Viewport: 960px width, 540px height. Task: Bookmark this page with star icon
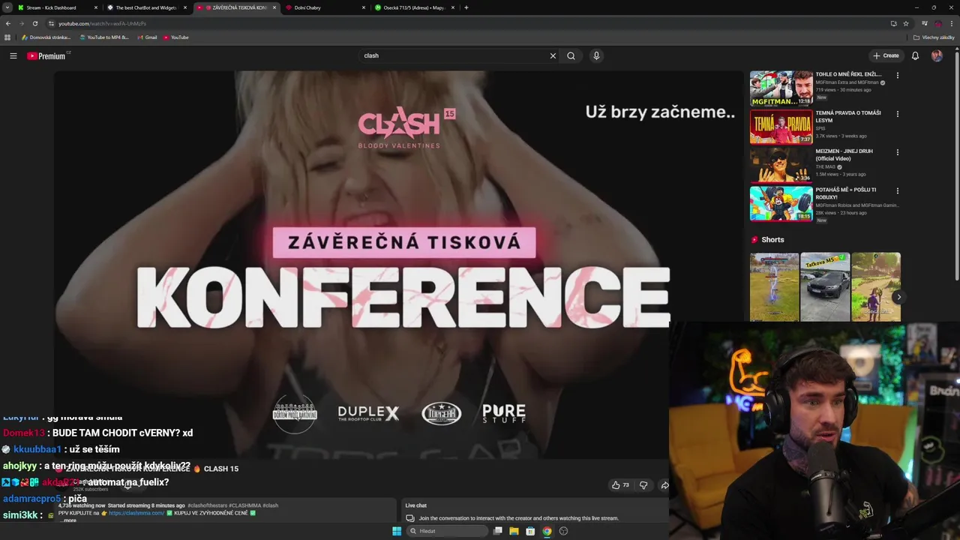coord(906,23)
